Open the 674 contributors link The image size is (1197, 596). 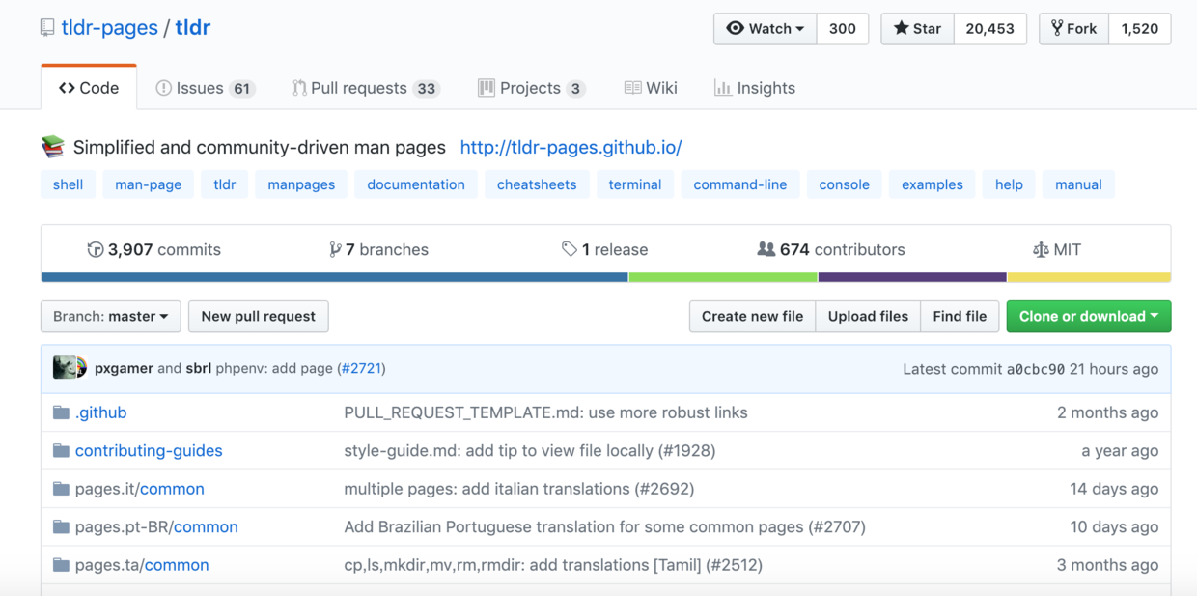(x=831, y=249)
